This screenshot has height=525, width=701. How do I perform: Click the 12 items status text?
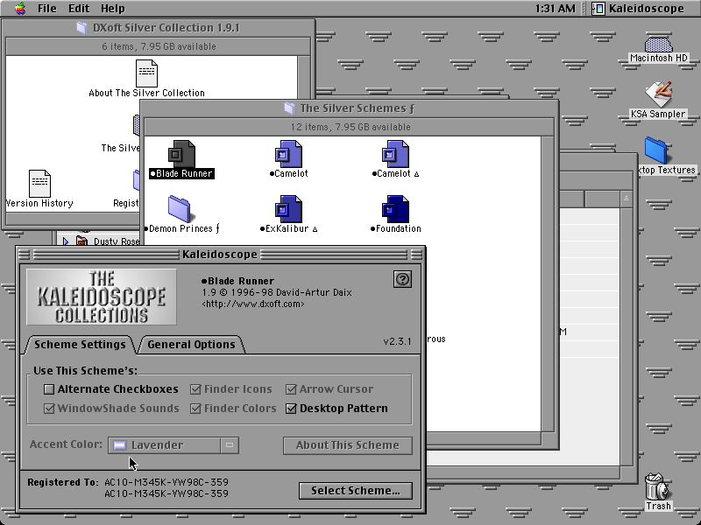coord(350,127)
